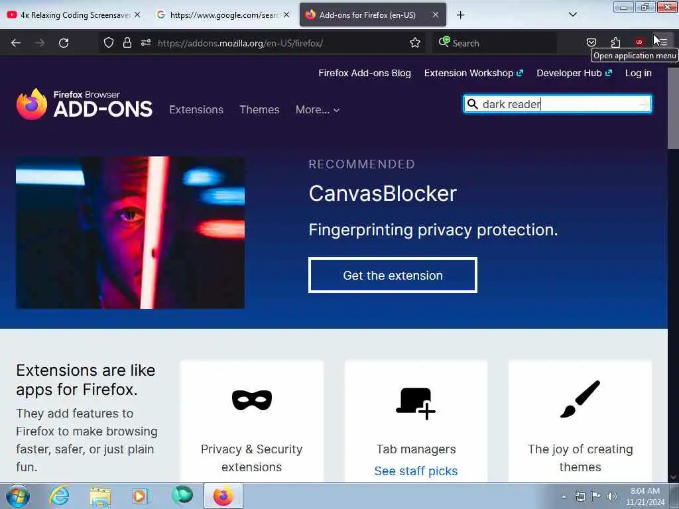679x509 pixels.
Task: Expand the More... dropdown menu
Action: [x=318, y=109]
